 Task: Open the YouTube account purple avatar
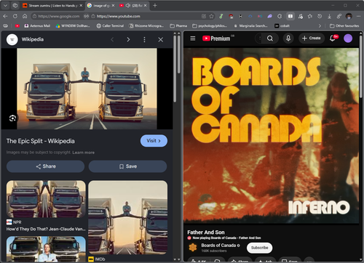348,39
